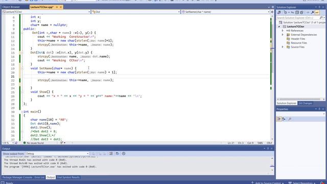Toggle the highlighted Preview Selected Items icon

point(317,12)
